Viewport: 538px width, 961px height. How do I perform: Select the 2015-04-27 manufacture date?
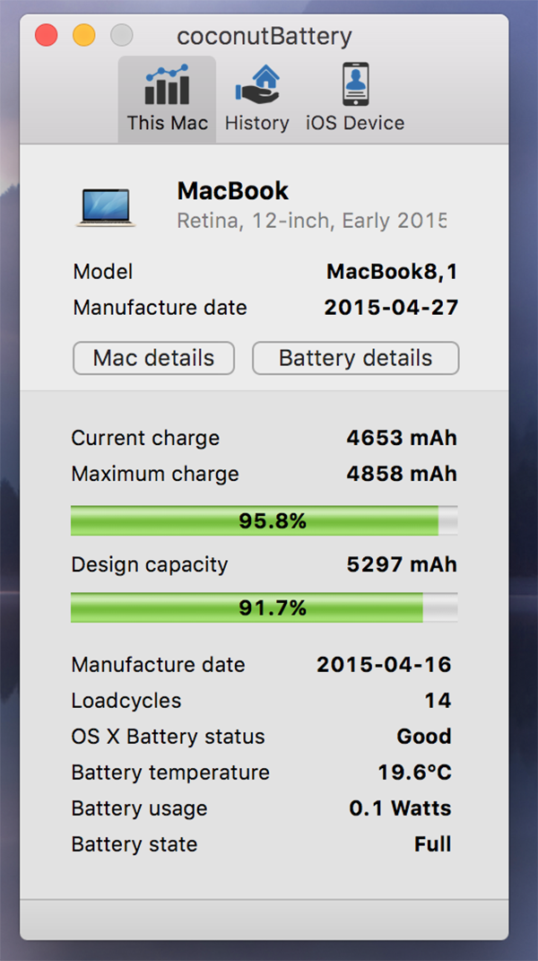(x=391, y=307)
